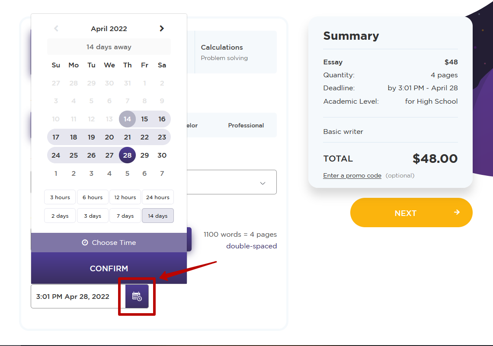Pick April 29 in the calendar

coord(144,156)
